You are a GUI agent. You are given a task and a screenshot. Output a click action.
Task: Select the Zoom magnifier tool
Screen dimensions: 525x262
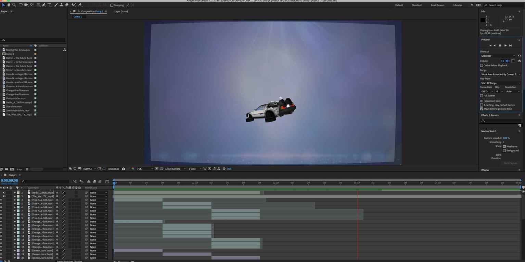[14, 5]
